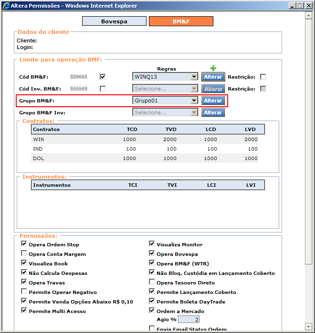This screenshot has height=333, width=315.
Task: Toggle Opera Bovespa checkbox
Action: point(152,253)
